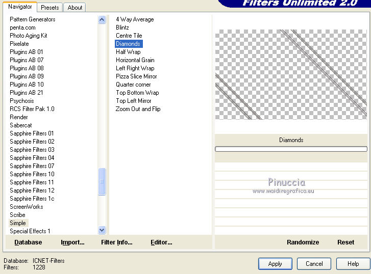Select ScreenWorks category

26,207
